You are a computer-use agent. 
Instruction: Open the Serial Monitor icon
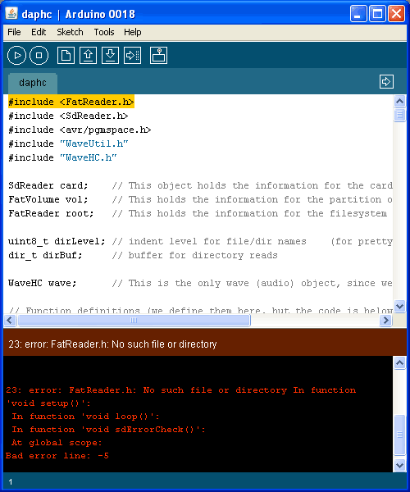point(159,56)
